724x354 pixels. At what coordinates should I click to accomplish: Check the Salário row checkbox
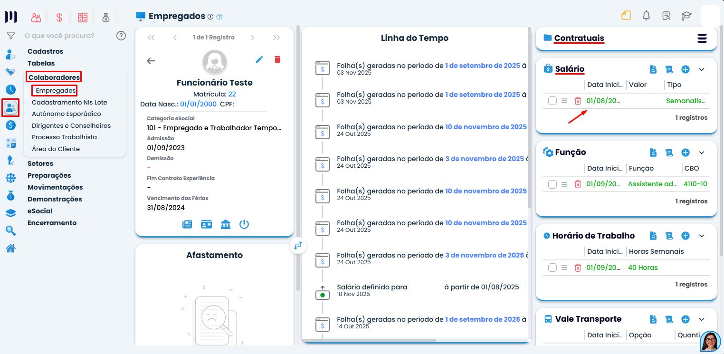[552, 101]
